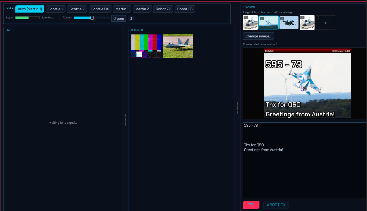The height and width of the screenshot is (211, 367).
Task: Click the transmit preview image
Action: point(307,83)
